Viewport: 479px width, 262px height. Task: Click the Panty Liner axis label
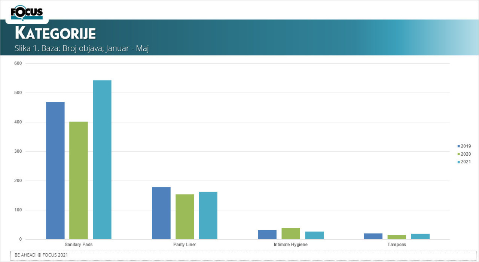click(184, 245)
